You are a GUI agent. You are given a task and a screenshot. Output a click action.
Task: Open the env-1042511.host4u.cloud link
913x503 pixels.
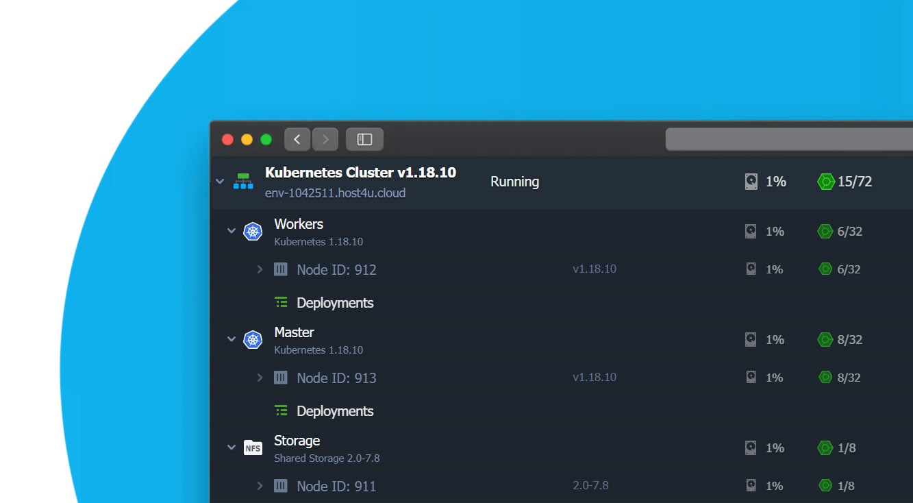335,193
